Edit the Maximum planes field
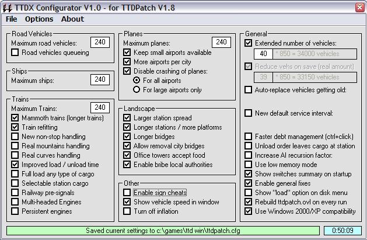This screenshot has height=240, width=367. (x=221, y=42)
